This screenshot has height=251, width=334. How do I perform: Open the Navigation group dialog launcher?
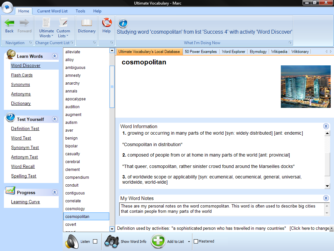click(x=30, y=42)
